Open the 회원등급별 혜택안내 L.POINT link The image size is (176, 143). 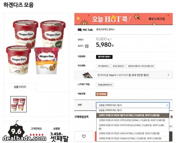(105, 85)
